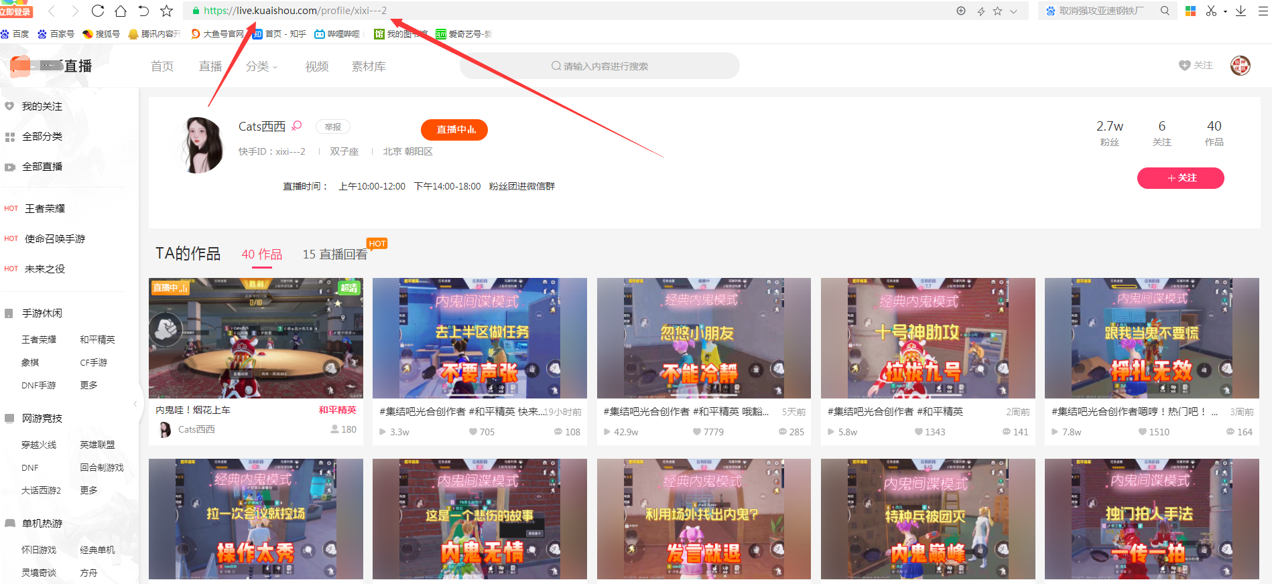The height and width of the screenshot is (584, 1272).
Task: Click the Kuaishou 直播 site logo
Action: 51,66
